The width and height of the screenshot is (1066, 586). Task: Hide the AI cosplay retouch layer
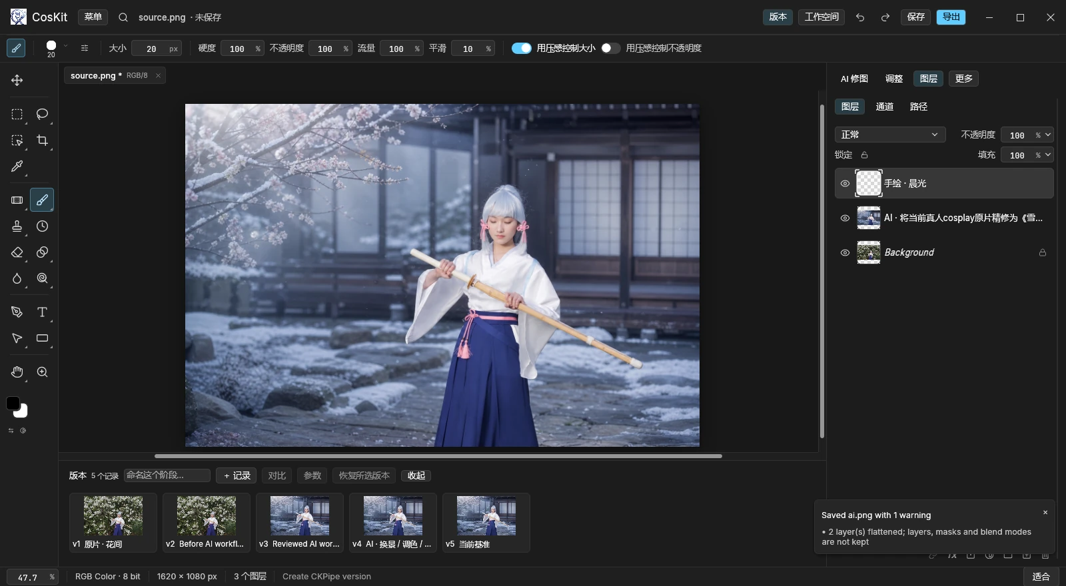[x=845, y=218]
